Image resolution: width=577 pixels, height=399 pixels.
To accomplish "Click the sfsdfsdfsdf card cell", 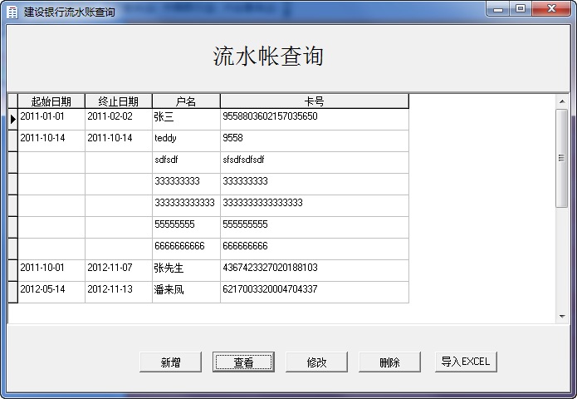I will pyautogui.click(x=315, y=162).
